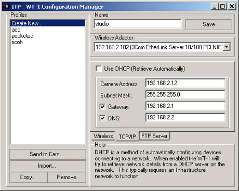The image size is (239, 191).
Task: Open the Import dialog button
Action: (48, 166)
